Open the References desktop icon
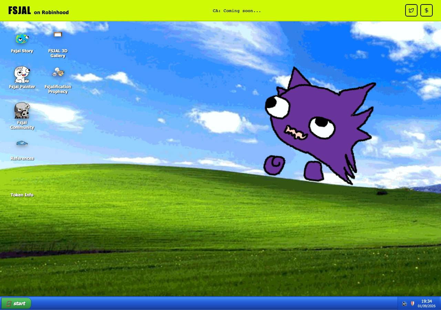The width and height of the screenshot is (441, 310). coord(22,150)
